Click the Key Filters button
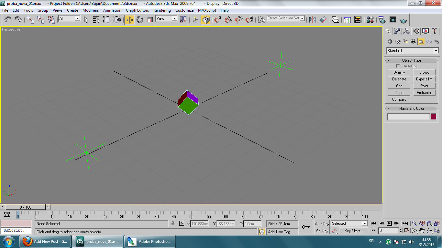 (x=354, y=231)
